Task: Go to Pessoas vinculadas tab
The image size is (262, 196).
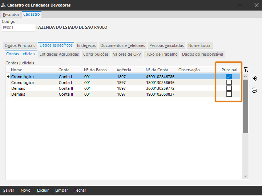Action: coord(166,45)
